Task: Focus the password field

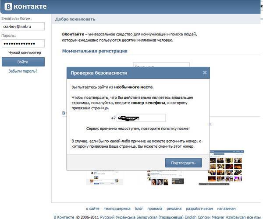Action: 23,44
